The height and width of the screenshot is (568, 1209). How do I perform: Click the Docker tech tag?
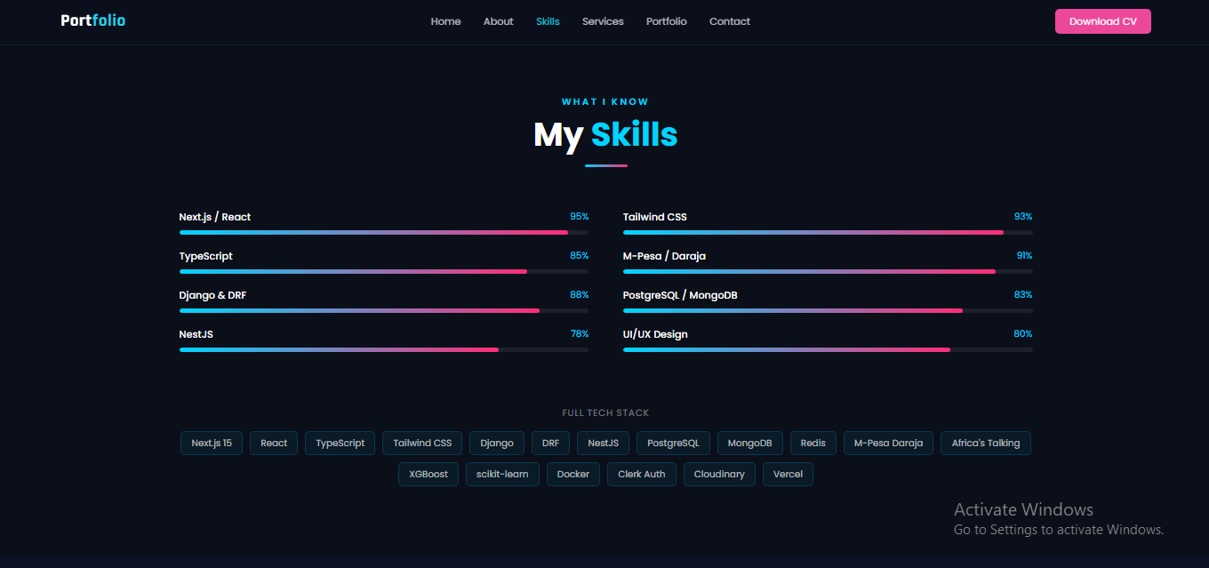[573, 474]
